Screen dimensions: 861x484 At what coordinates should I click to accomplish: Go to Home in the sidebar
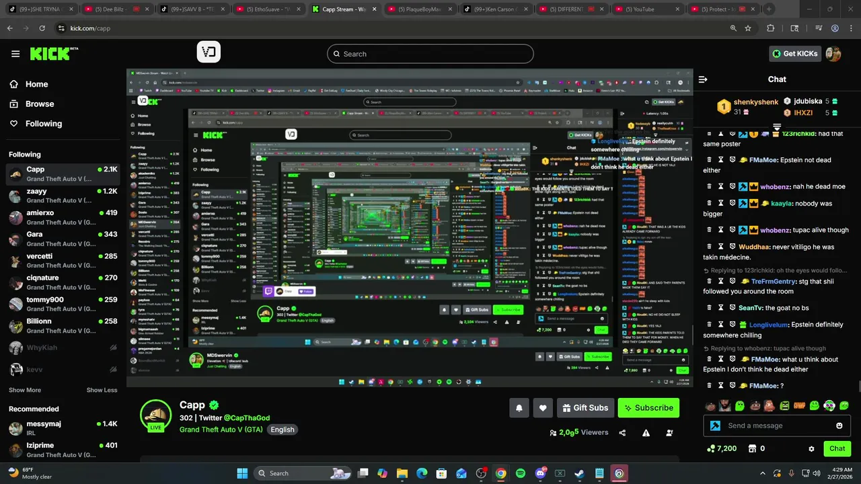29,84
